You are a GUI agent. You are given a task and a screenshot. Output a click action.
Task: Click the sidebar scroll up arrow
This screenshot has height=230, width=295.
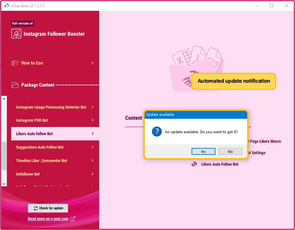4,99
